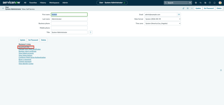Open the Favorites menu
Screen dimensions: 224x105
tap(33, 3)
